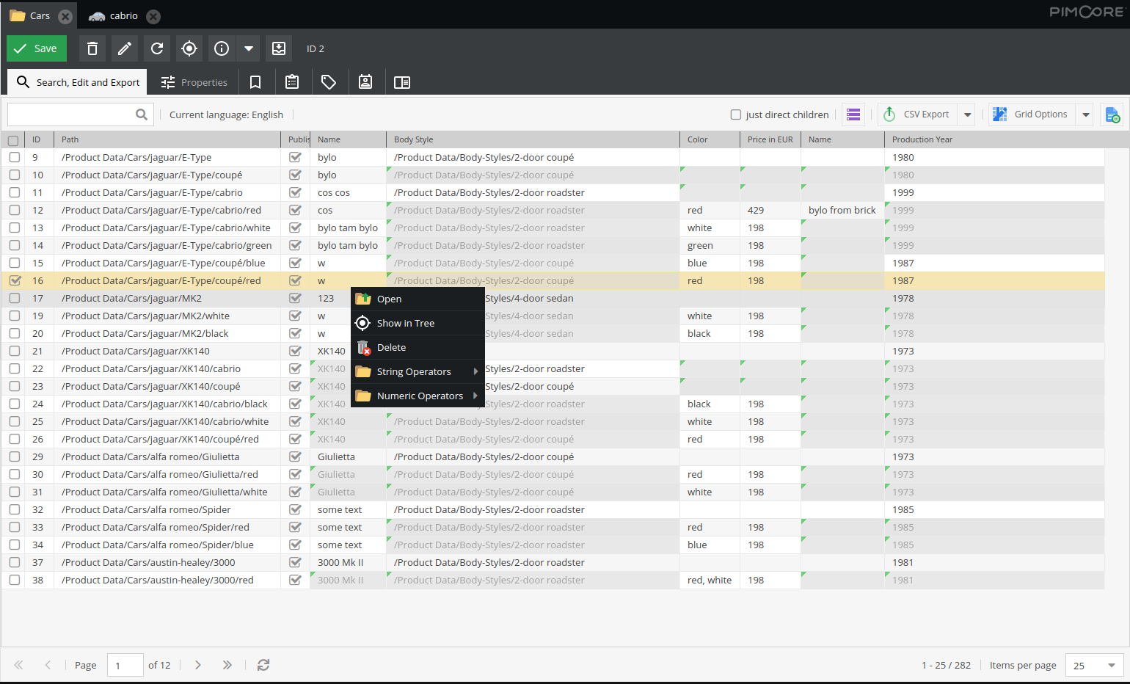Toggle the select-all header checkbox
The width and height of the screenshot is (1130, 684).
tap(13, 140)
